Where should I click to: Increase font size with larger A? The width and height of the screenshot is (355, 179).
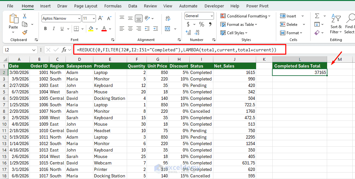[101, 18]
